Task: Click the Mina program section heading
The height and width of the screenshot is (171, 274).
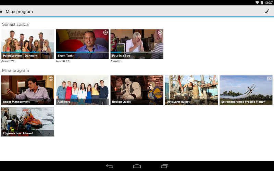Action: [x=15, y=70]
